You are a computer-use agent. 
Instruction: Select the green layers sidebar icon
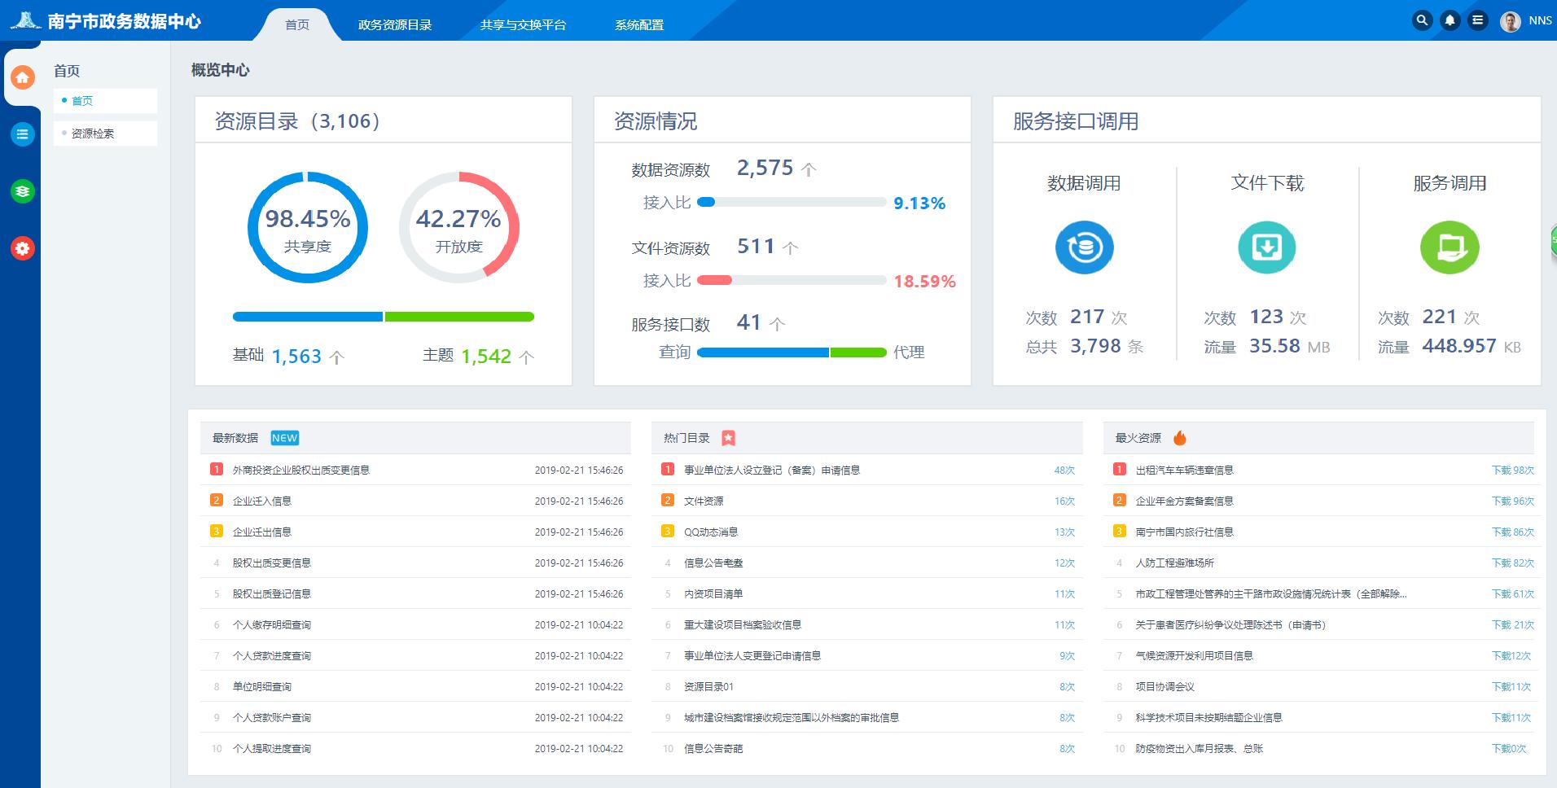coord(23,191)
